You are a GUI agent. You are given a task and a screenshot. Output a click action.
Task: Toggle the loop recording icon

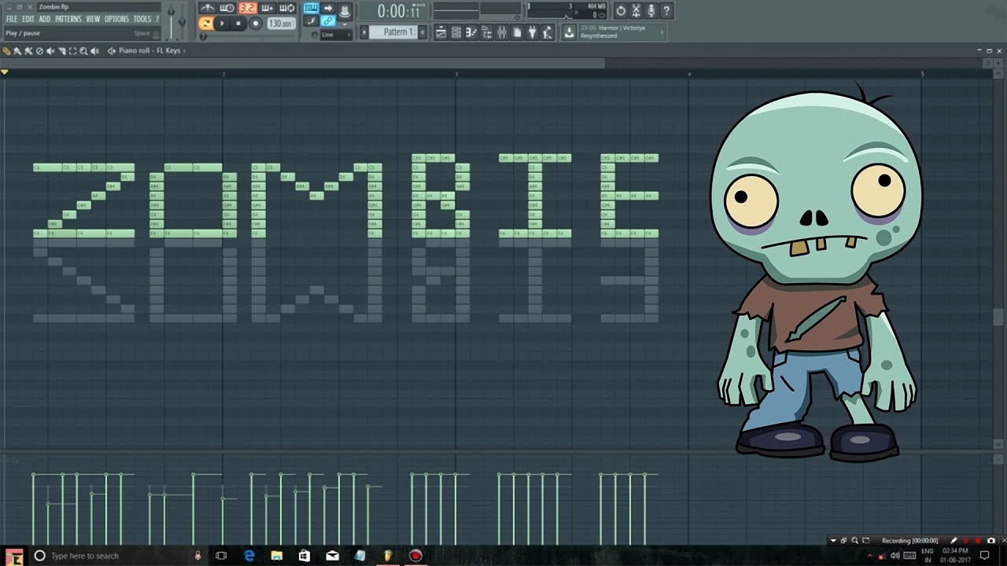pos(286,9)
